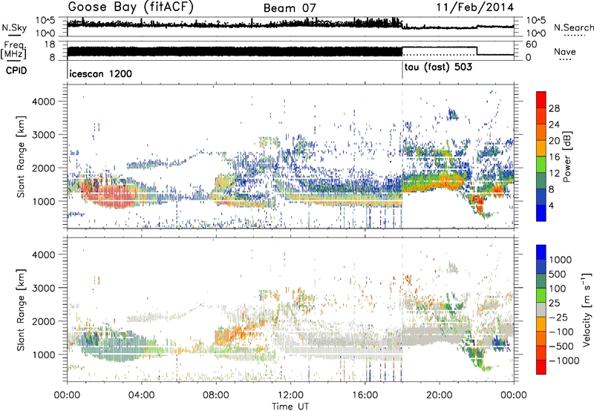Screen dimensions: 594x411
Task: Click the "4000" tick of the power panel
Action: 44,102
